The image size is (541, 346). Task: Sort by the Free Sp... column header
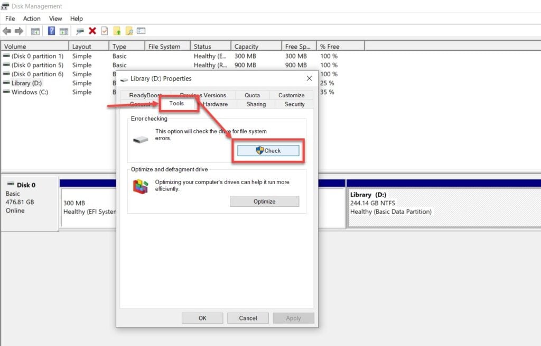coord(299,47)
